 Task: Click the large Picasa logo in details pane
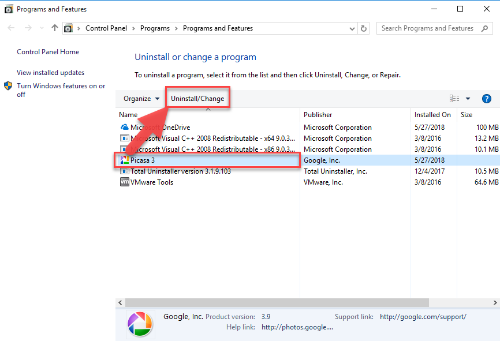(140, 324)
